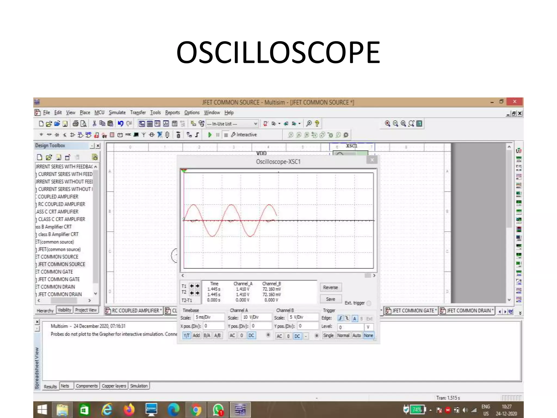Image resolution: width=557 pixels, height=418 pixels.
Task: Click the Print icon in toolbar
Action: (76, 124)
